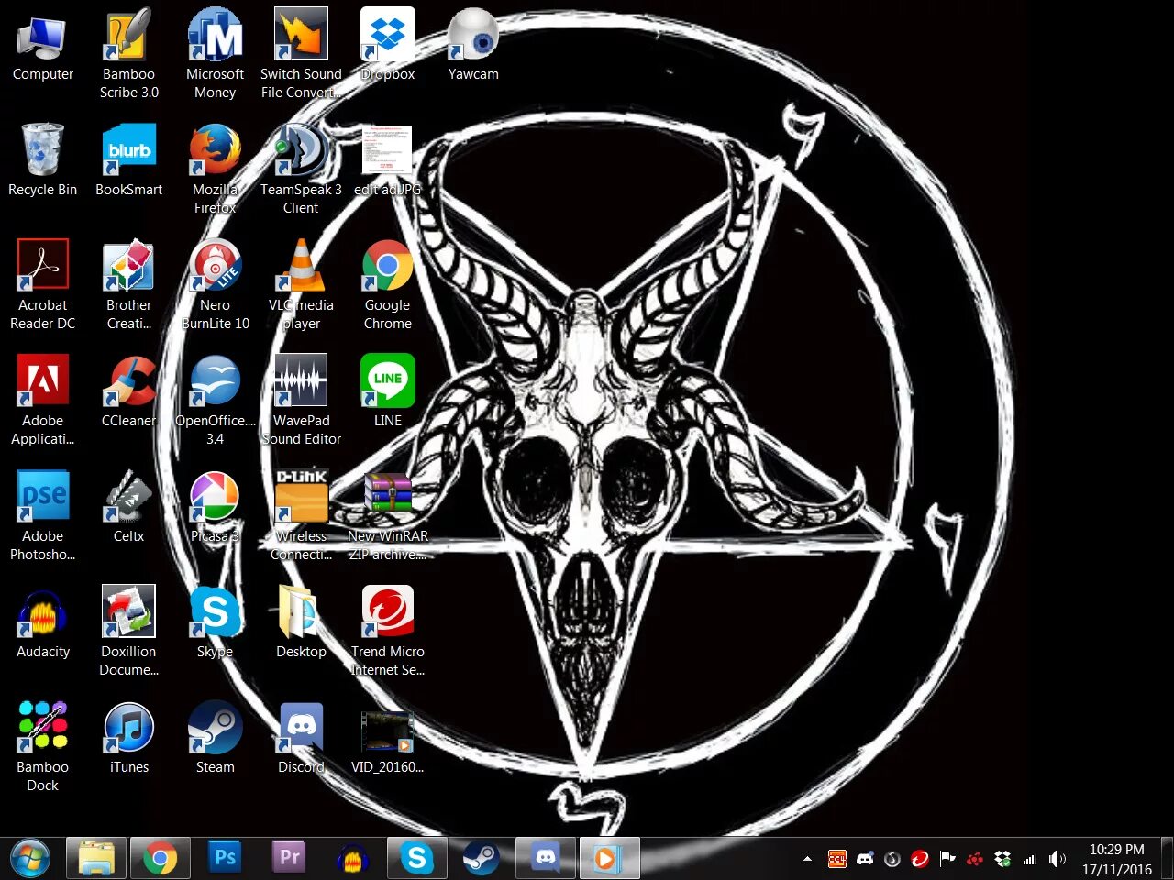The width and height of the screenshot is (1174, 880).
Task: Open the speaker volume control
Action: click(x=1058, y=859)
